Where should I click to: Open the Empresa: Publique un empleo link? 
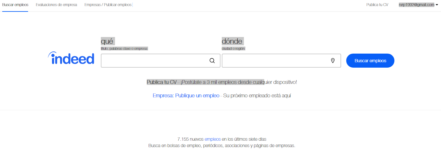click(x=186, y=95)
